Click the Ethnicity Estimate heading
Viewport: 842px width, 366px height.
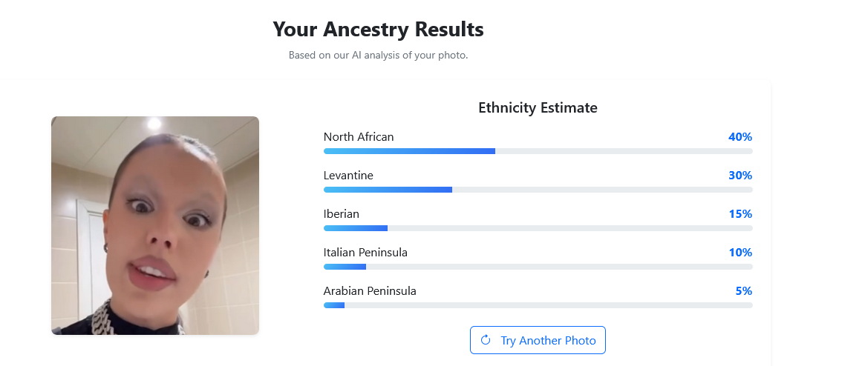[538, 108]
